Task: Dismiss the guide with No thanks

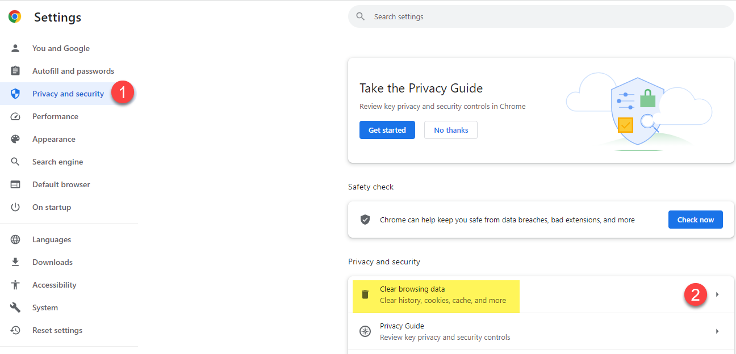Action: 451,130
